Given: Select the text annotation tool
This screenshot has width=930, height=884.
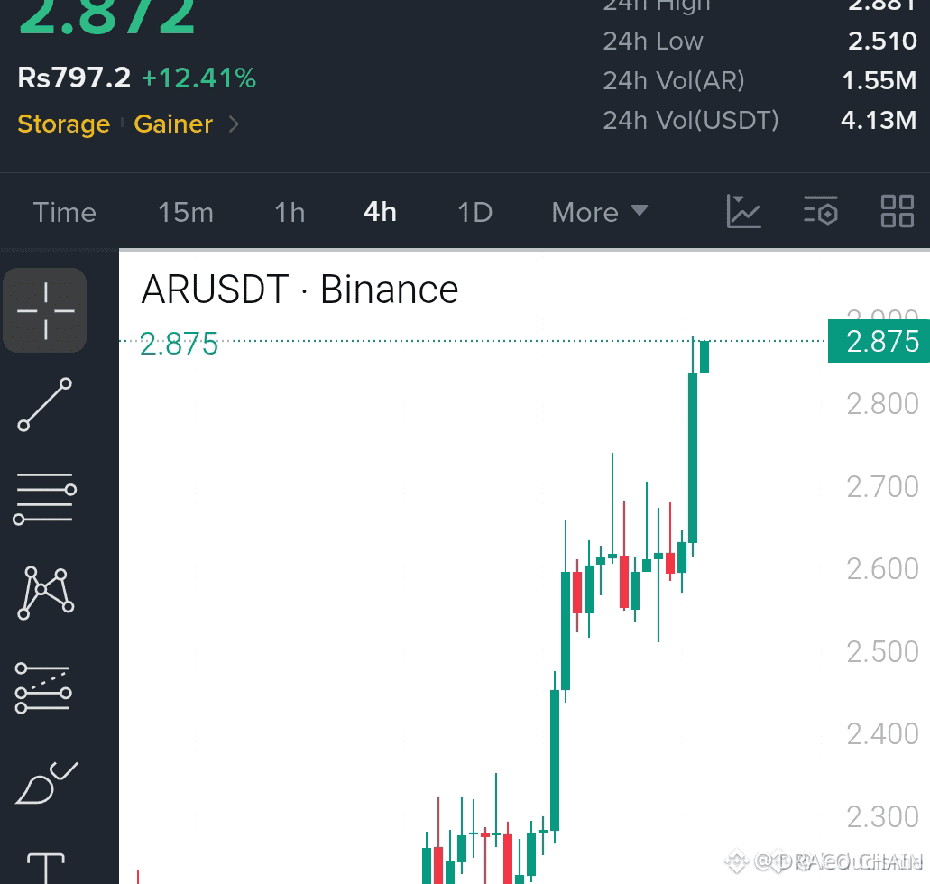Looking at the screenshot, I should (46, 868).
